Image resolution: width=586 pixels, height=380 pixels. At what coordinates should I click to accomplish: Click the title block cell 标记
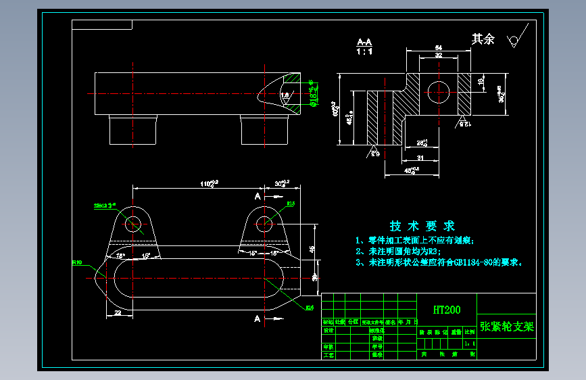click(328, 322)
